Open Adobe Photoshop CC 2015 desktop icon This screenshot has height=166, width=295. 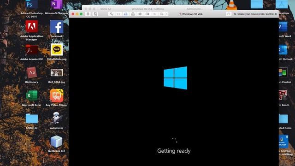point(31,5)
